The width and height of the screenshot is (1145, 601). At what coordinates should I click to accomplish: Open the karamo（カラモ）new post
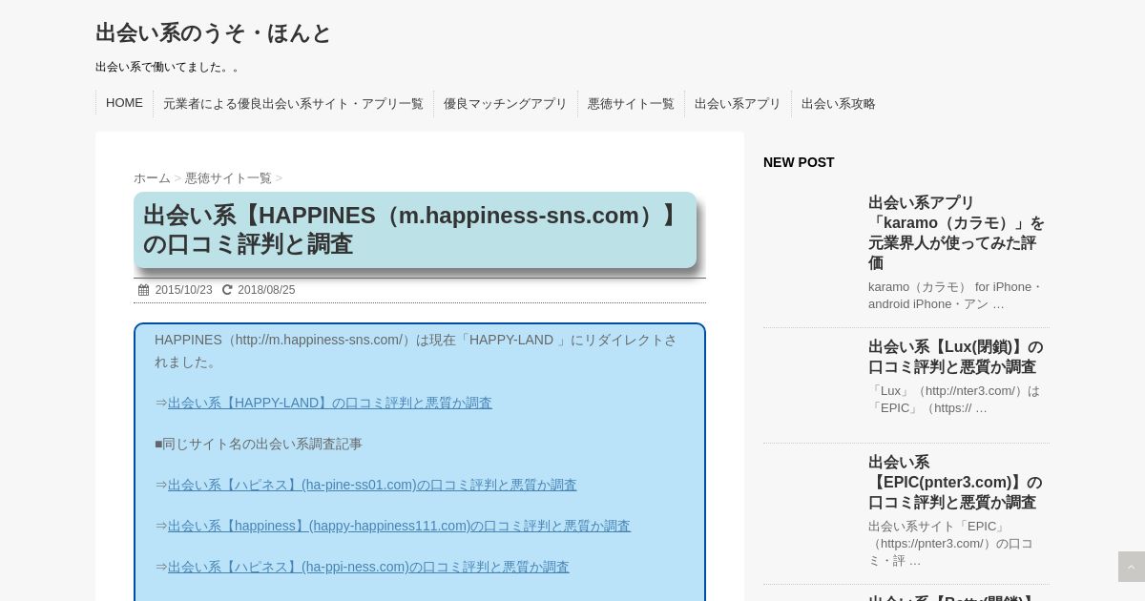[x=956, y=233]
